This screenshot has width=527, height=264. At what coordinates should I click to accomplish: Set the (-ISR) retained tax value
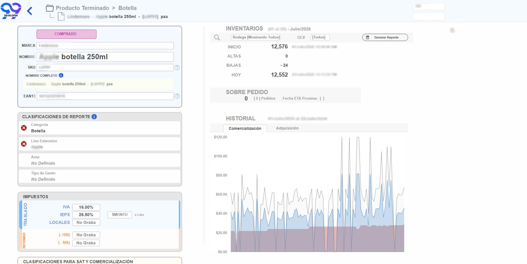tap(86, 235)
